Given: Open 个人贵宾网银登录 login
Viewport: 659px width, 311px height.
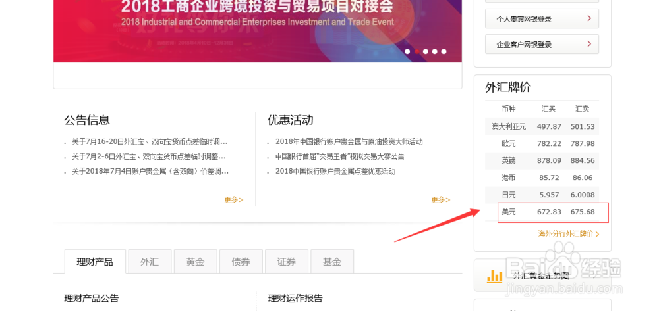Looking at the screenshot, I should coord(542,19).
